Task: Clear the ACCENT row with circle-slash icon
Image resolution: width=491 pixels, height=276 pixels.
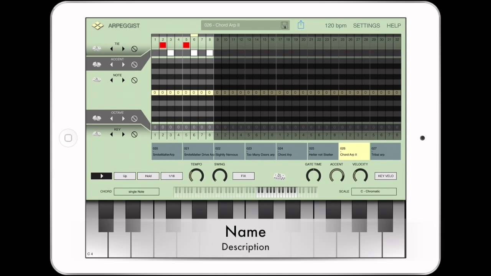Action: (x=134, y=65)
